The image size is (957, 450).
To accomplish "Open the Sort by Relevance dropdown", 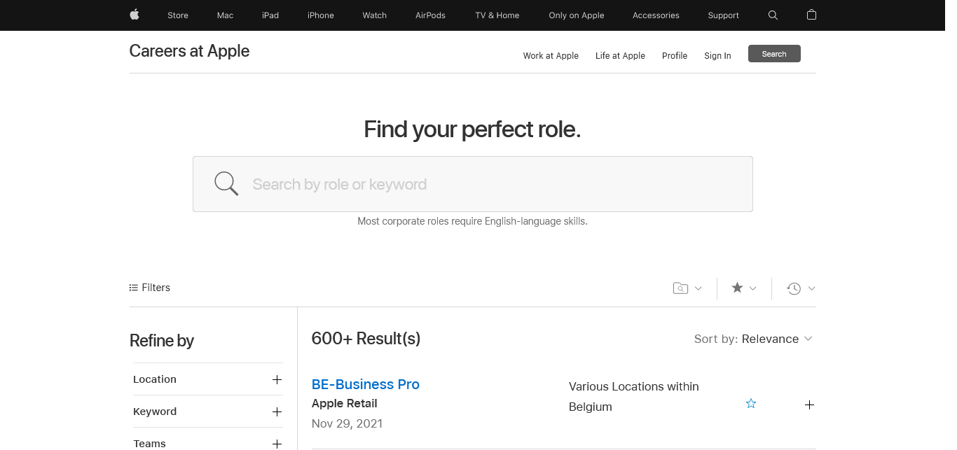I will (753, 339).
